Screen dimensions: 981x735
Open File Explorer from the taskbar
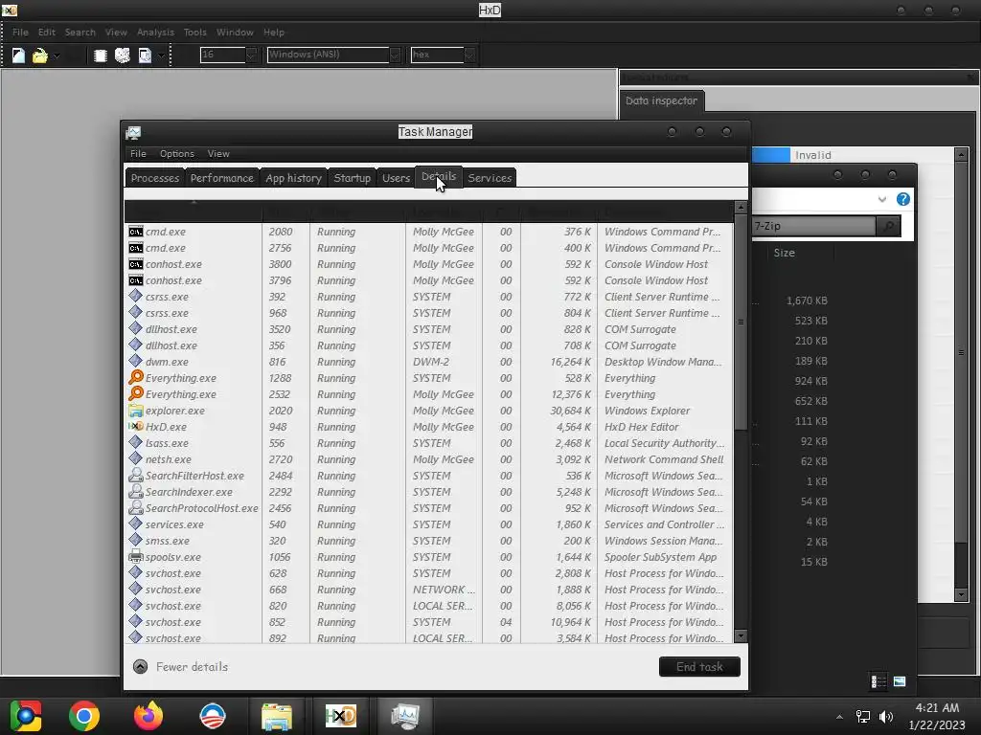277,716
